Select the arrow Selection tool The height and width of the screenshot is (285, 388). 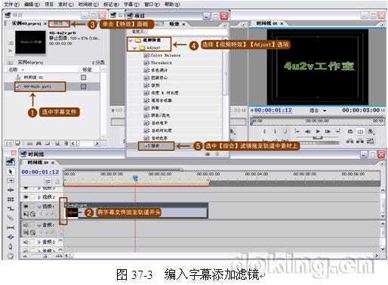coord(11,171)
